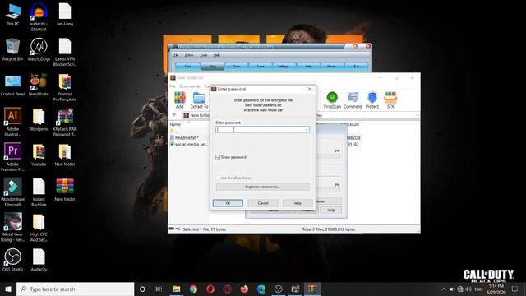The image size is (526, 296).
Task: Open VirusScan from the WinRAR toolbar
Action: [332, 100]
